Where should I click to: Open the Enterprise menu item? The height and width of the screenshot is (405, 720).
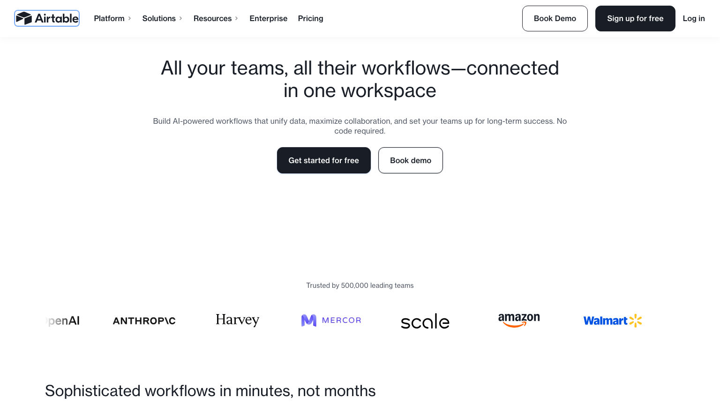tap(268, 19)
